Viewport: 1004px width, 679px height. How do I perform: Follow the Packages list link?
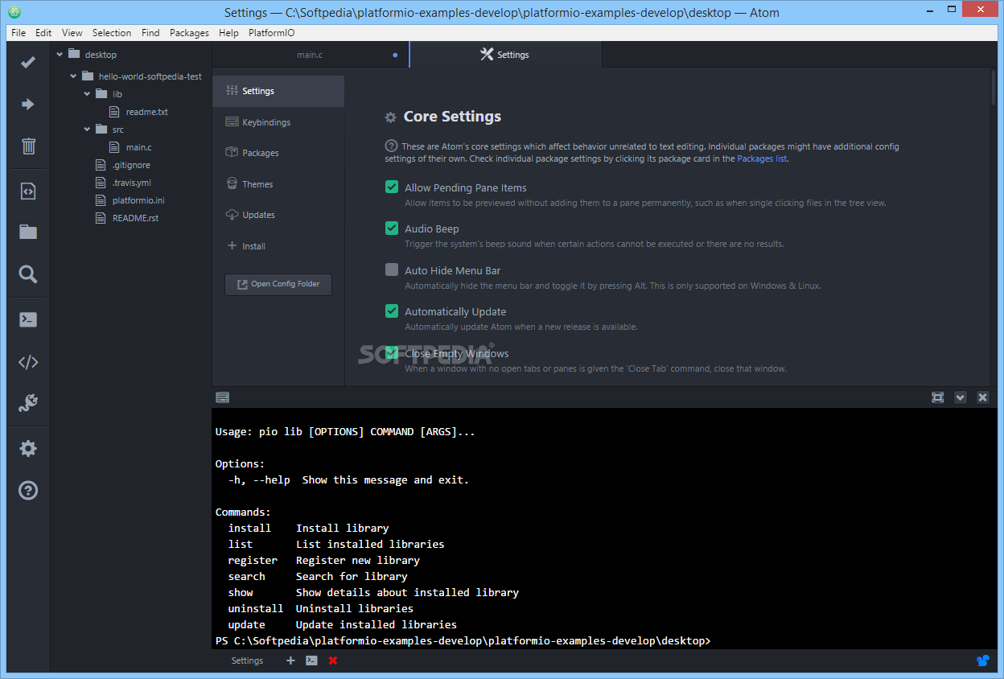tap(762, 158)
